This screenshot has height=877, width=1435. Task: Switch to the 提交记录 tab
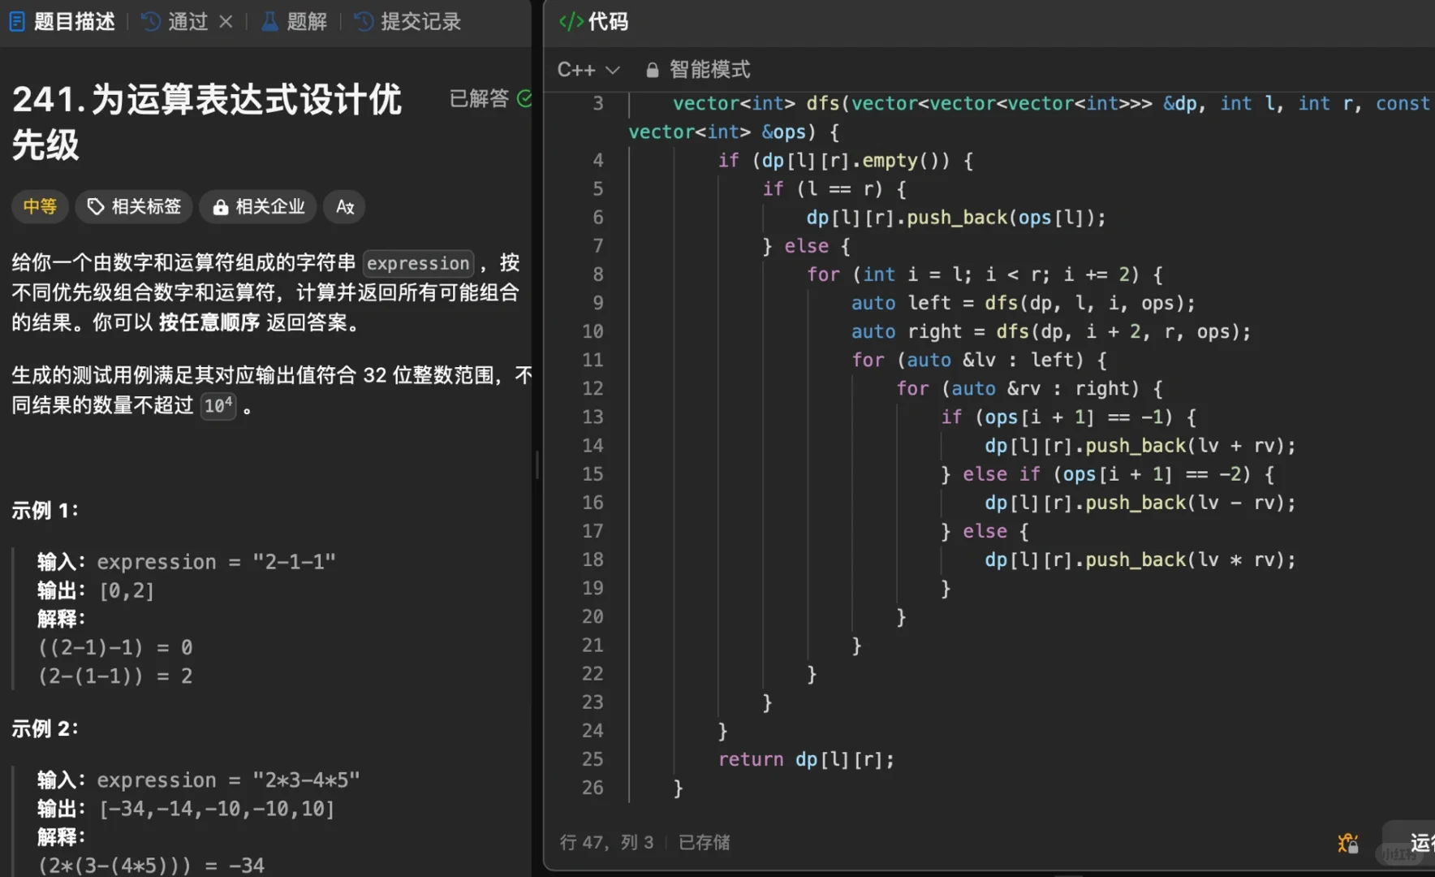coord(420,21)
